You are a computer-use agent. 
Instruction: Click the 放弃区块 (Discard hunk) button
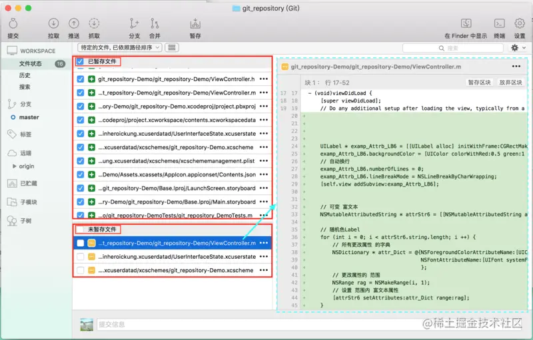[510, 83]
